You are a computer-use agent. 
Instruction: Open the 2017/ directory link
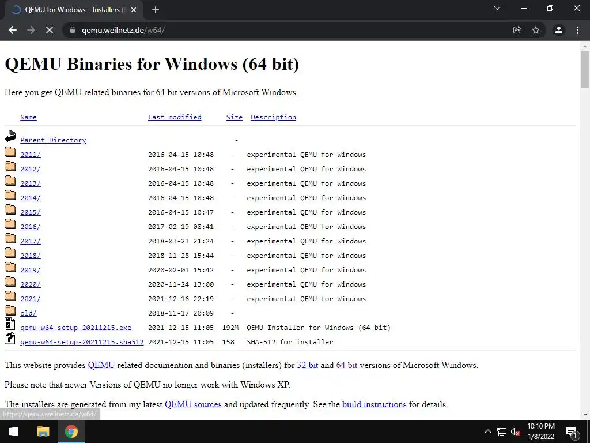[x=31, y=241]
